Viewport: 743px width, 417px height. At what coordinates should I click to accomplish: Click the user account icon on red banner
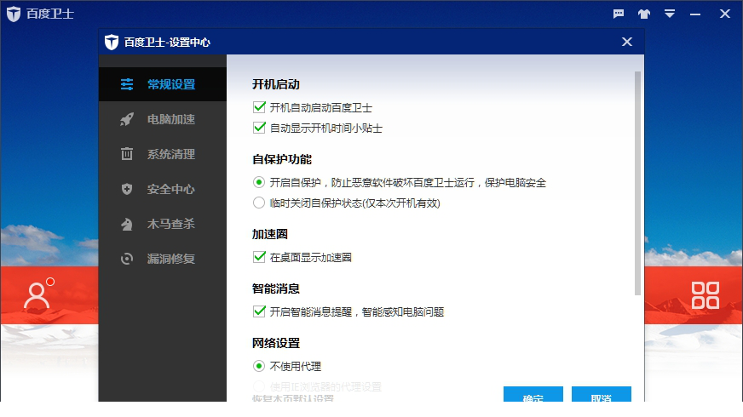(x=37, y=296)
